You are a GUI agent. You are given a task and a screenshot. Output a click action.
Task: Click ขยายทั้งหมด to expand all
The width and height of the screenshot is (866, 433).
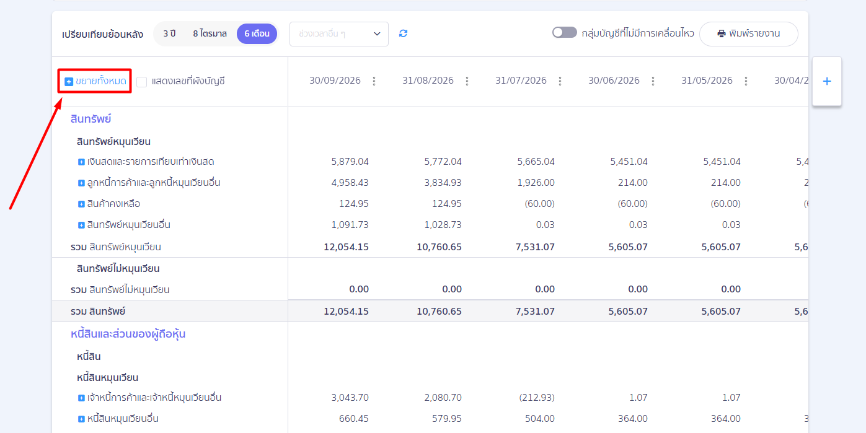95,81
